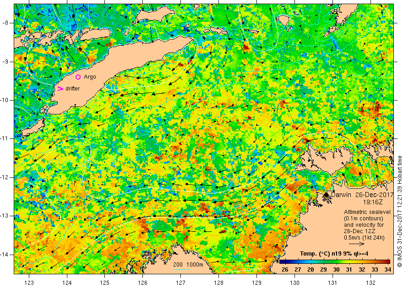Viewport: 403px width, 288px height.
Task: Click latitude axis label '-9'
Action: 5,62
